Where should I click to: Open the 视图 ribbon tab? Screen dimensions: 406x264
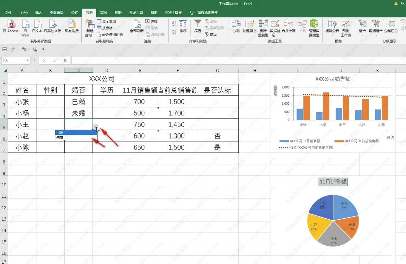(x=118, y=13)
